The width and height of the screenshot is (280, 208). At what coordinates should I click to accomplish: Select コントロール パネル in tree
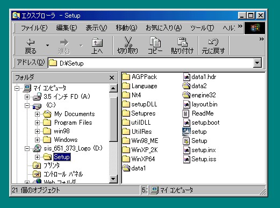click(x=63, y=174)
